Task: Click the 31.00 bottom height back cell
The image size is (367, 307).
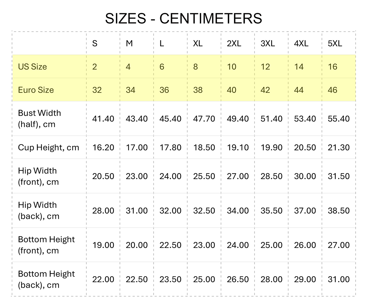Action: (339, 279)
